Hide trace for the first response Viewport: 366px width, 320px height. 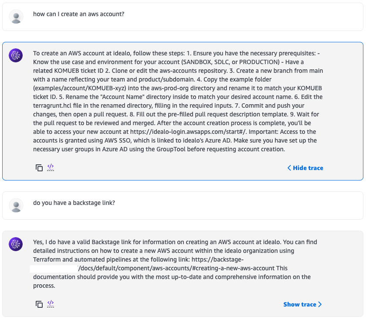click(307, 167)
